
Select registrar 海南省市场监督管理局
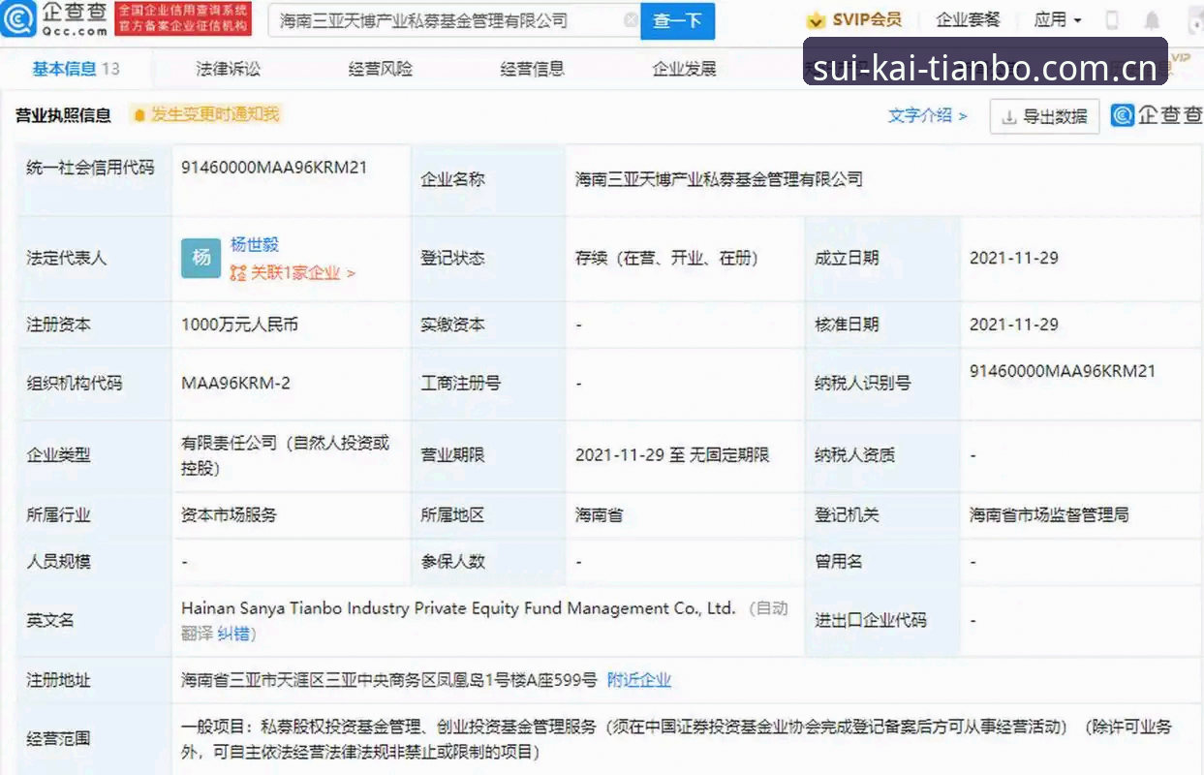coord(1049,515)
